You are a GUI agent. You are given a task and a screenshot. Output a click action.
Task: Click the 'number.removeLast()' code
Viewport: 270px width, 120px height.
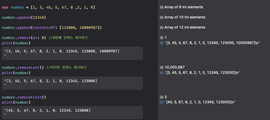(23, 68)
